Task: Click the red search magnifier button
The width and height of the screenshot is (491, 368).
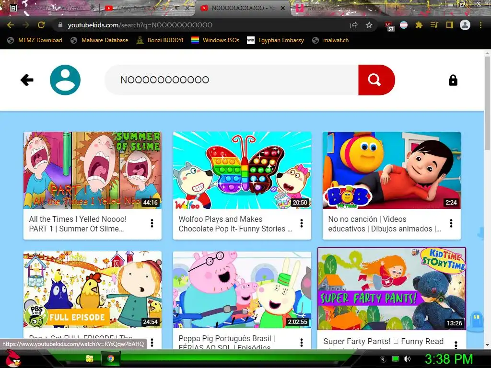Action: tap(376, 80)
